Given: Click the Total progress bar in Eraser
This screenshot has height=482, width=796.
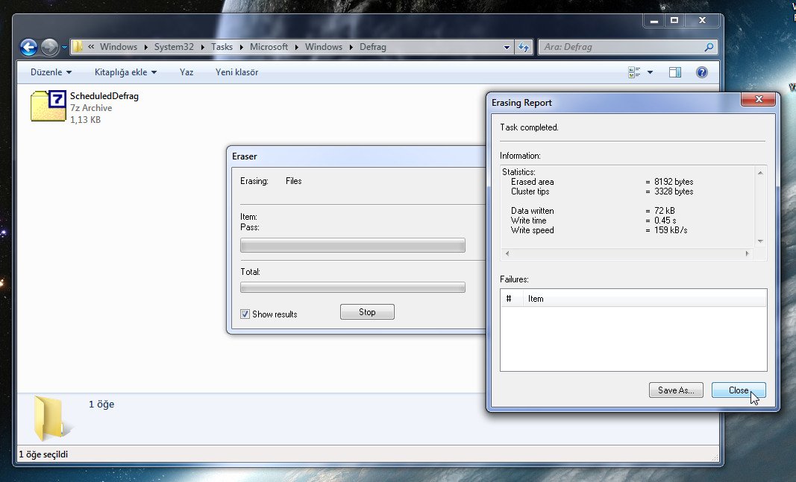Looking at the screenshot, I should pyautogui.click(x=352, y=288).
